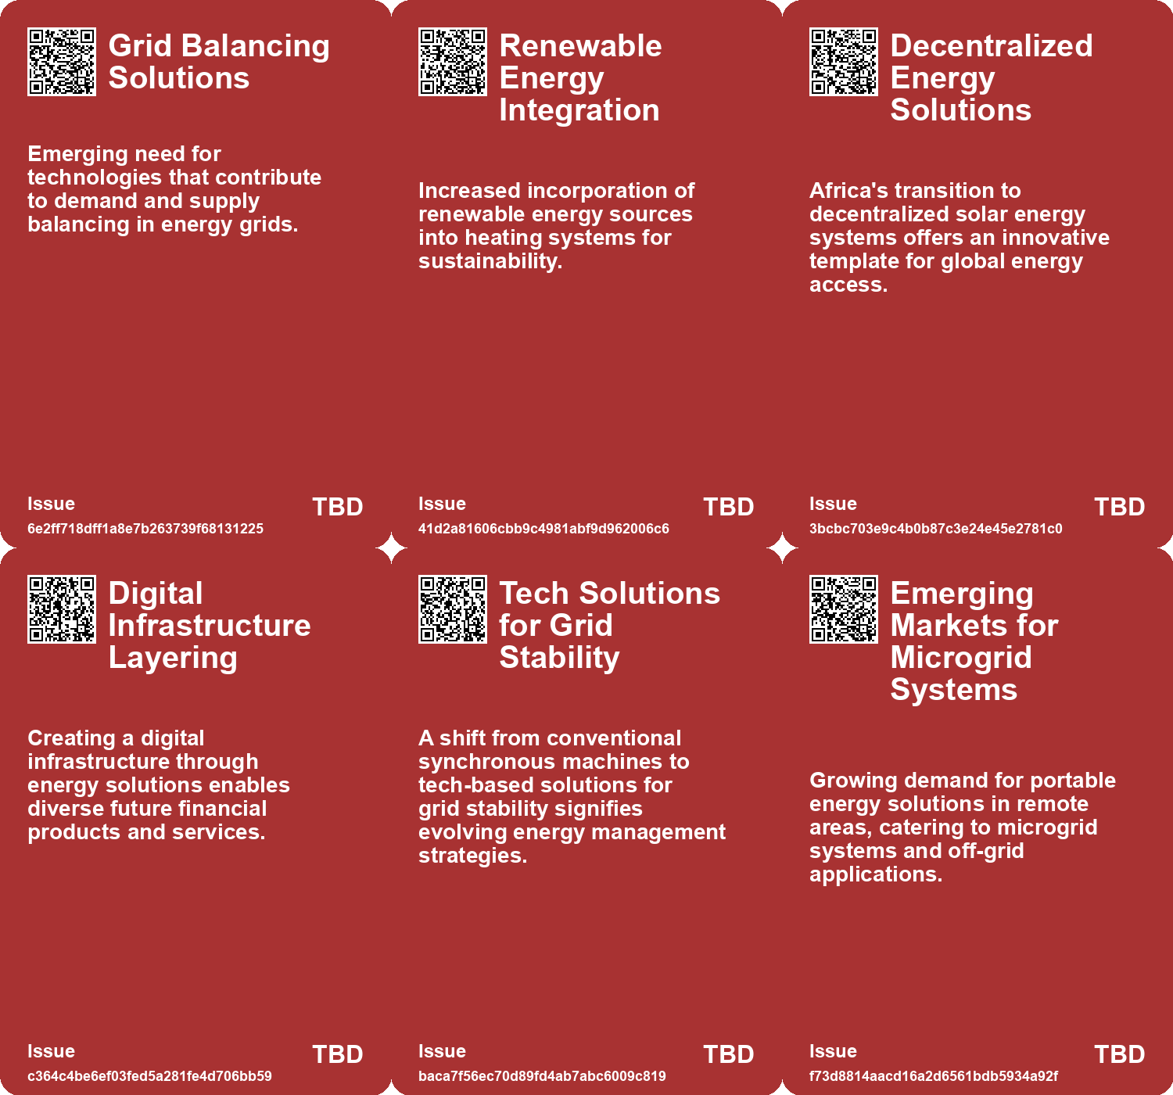This screenshot has height=1095, width=1173.
Task: Click the description about Africa's solar transition
Action: [959, 238]
